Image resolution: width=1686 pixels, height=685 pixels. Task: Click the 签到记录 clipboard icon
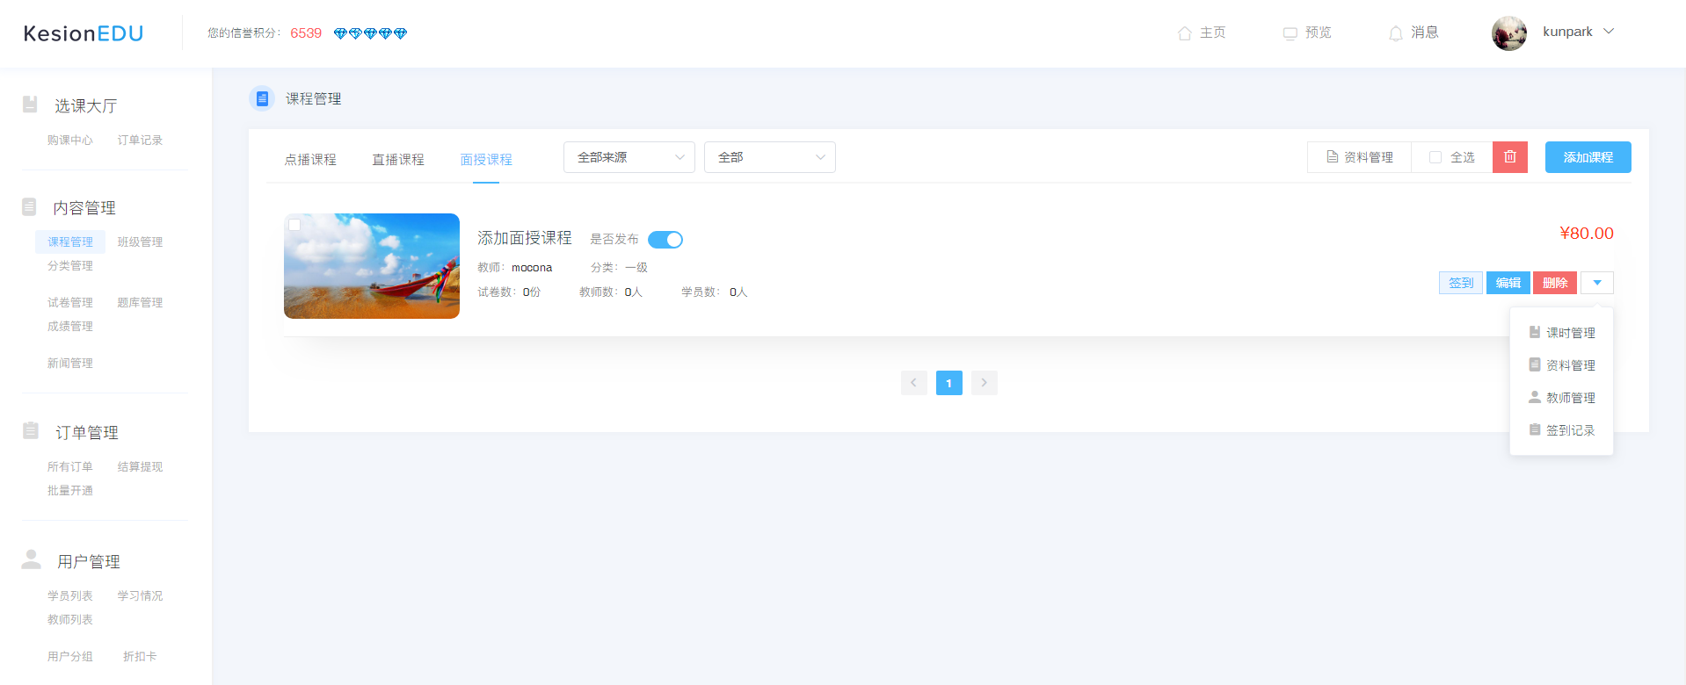[1535, 429]
